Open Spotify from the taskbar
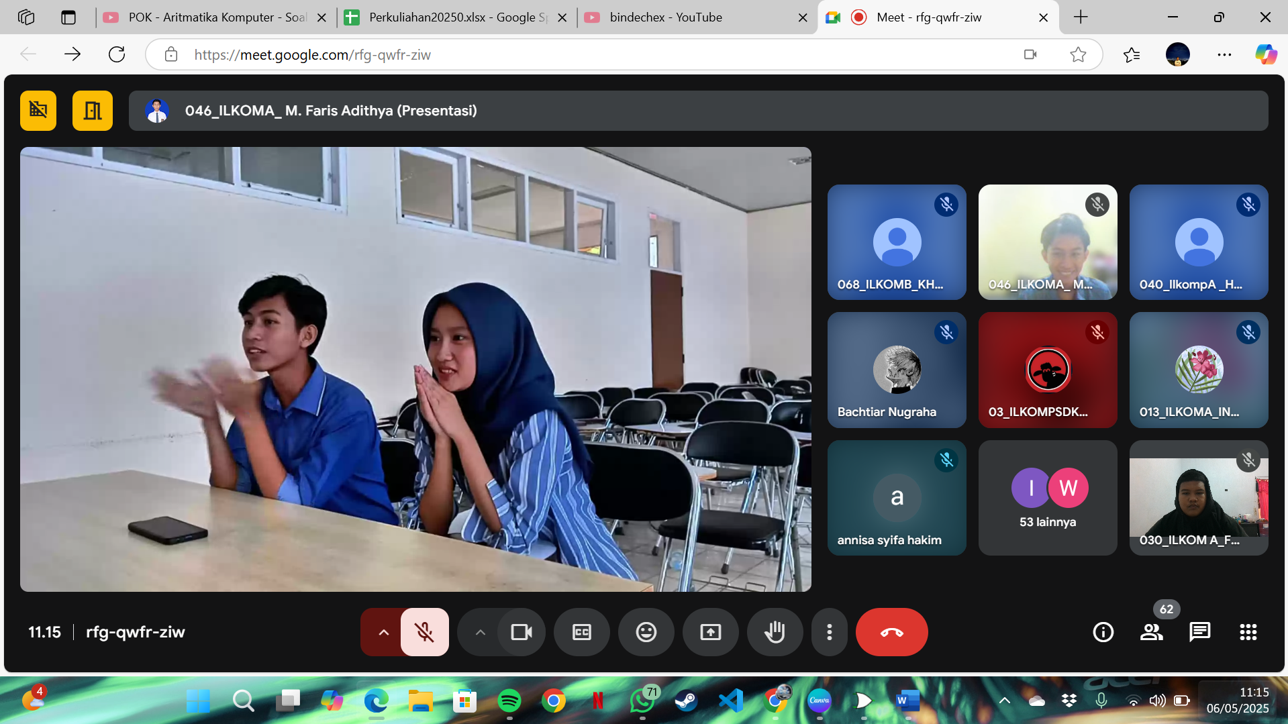This screenshot has height=724, width=1288. click(x=509, y=701)
